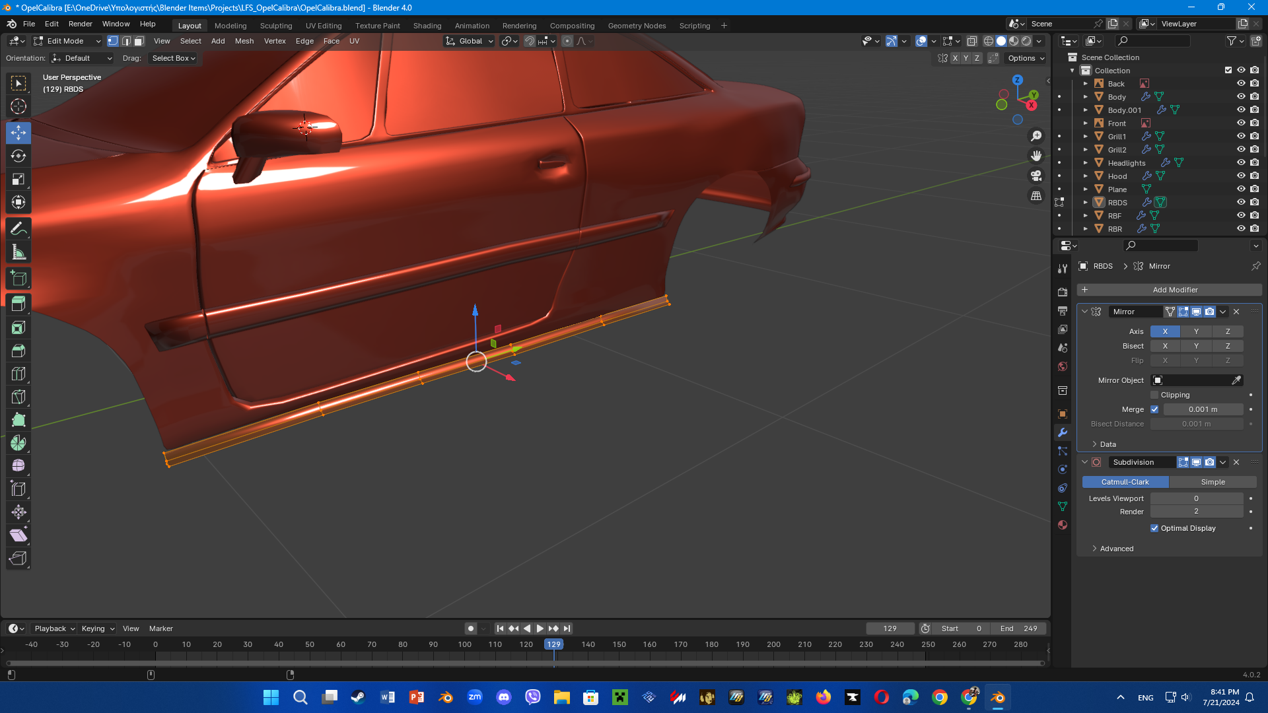The width and height of the screenshot is (1268, 713).
Task: Enable Clipping in Mirror modifier
Action: pos(1154,395)
